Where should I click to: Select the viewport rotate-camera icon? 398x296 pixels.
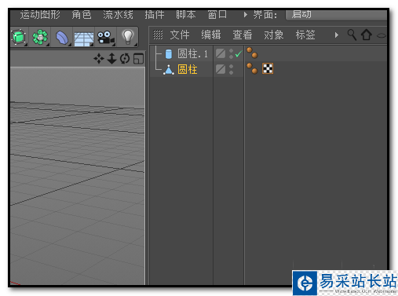[x=125, y=58]
